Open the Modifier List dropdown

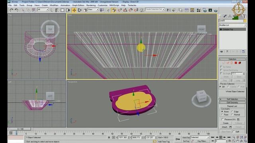click(x=233, y=25)
